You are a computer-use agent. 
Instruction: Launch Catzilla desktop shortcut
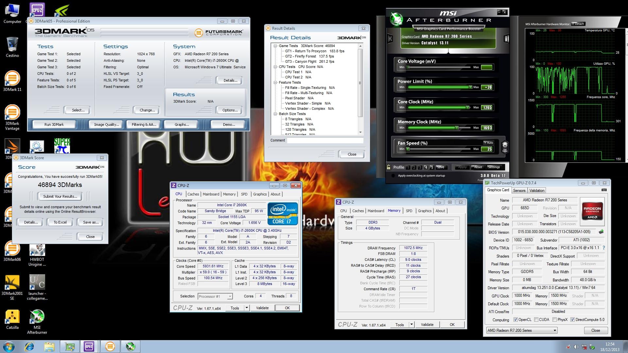pyautogui.click(x=12, y=319)
